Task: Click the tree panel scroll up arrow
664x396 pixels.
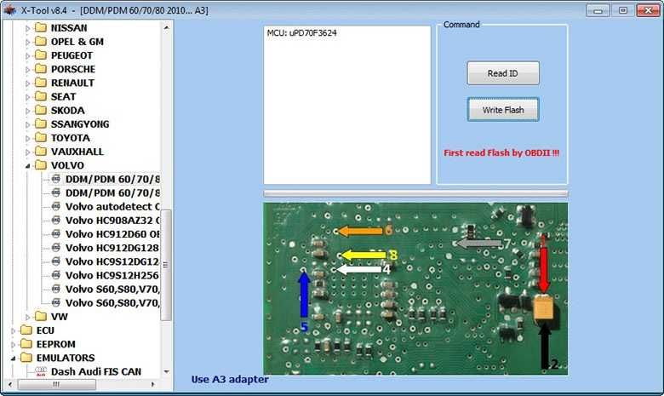Action: (x=166, y=27)
